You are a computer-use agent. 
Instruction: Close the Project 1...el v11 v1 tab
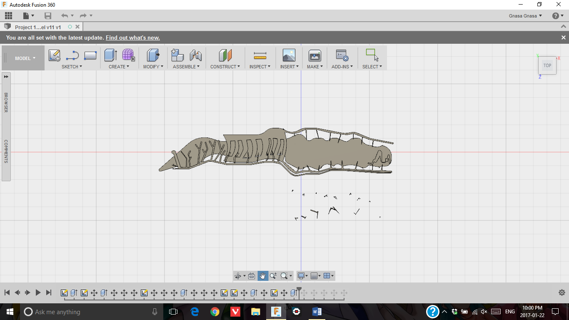tap(77, 27)
